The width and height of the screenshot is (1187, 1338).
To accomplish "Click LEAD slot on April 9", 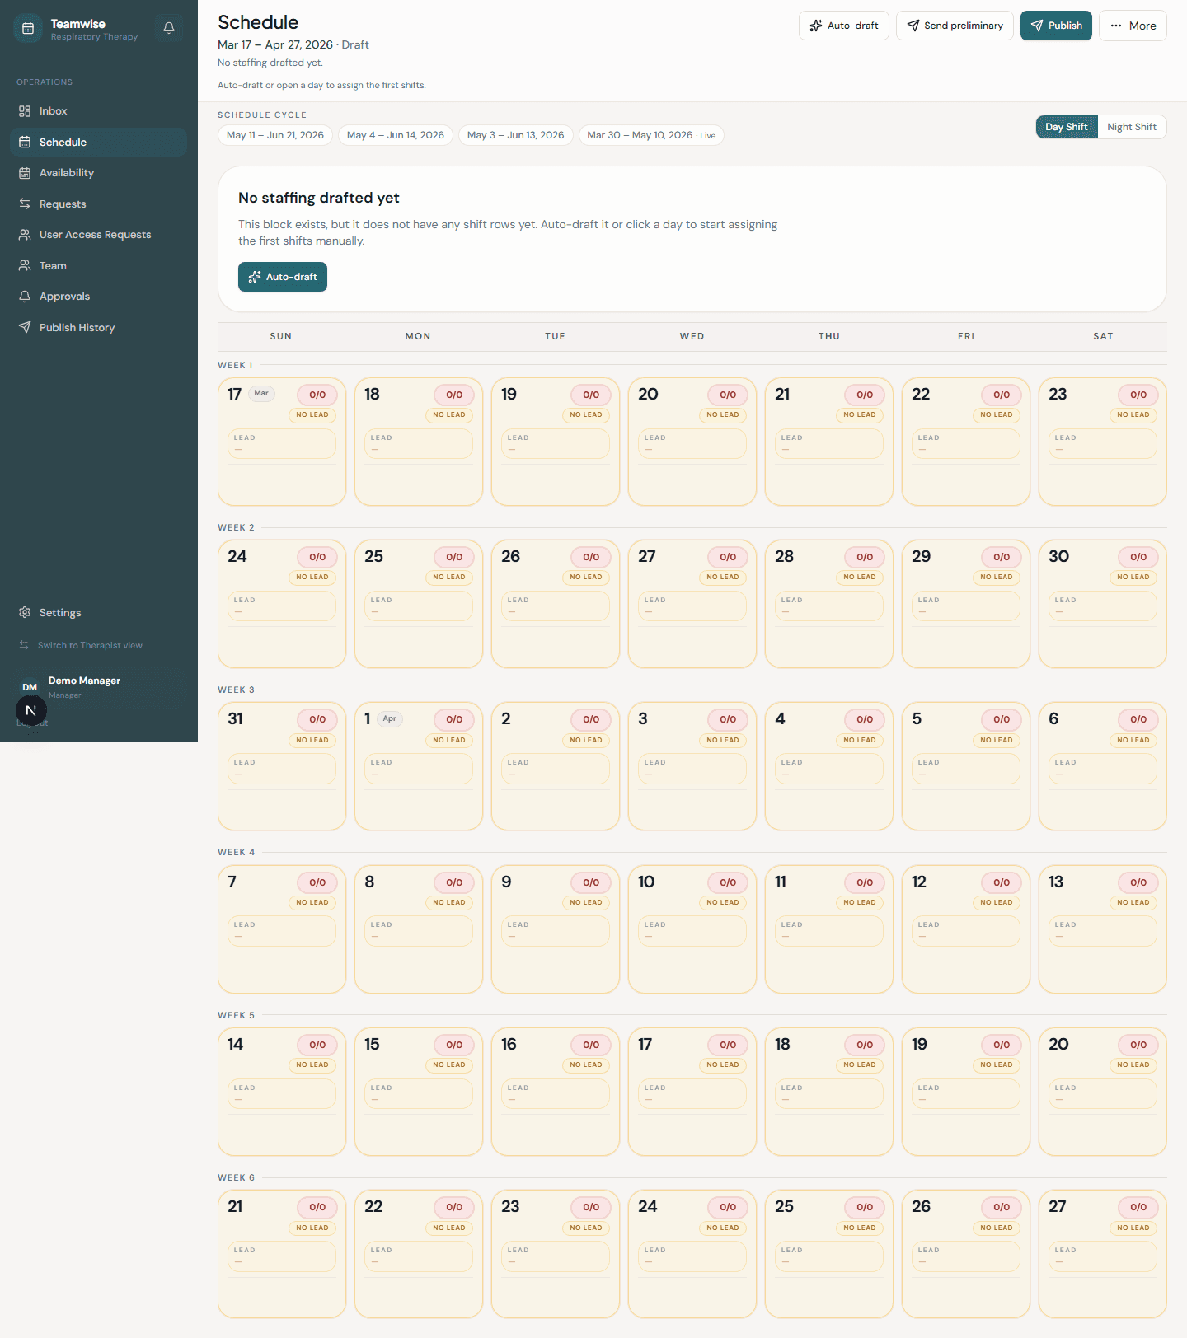I will (x=556, y=930).
